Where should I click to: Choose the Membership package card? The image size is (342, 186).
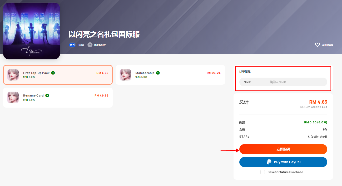click(x=170, y=75)
